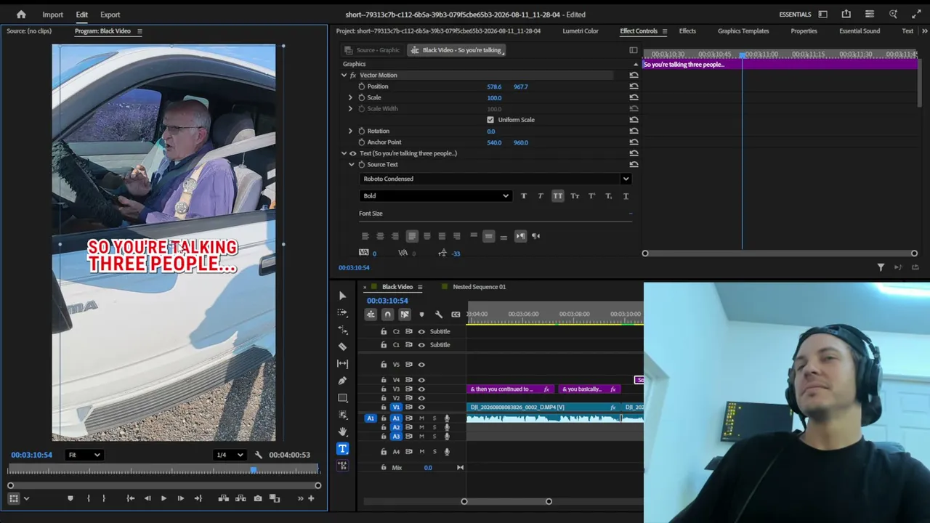Open the Bold font style dropdown
Image resolution: width=930 pixels, height=523 pixels.
click(434, 196)
